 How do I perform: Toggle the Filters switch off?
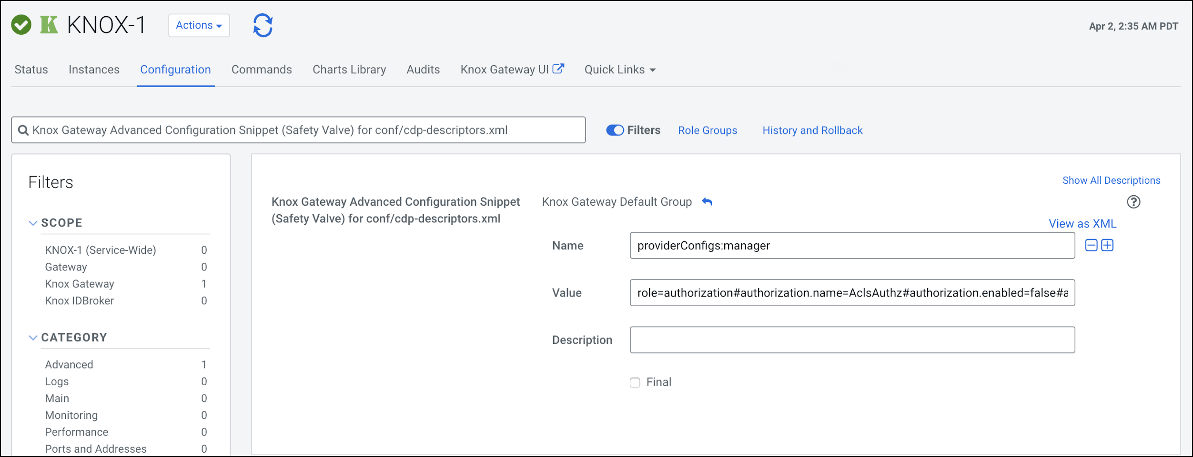point(615,130)
